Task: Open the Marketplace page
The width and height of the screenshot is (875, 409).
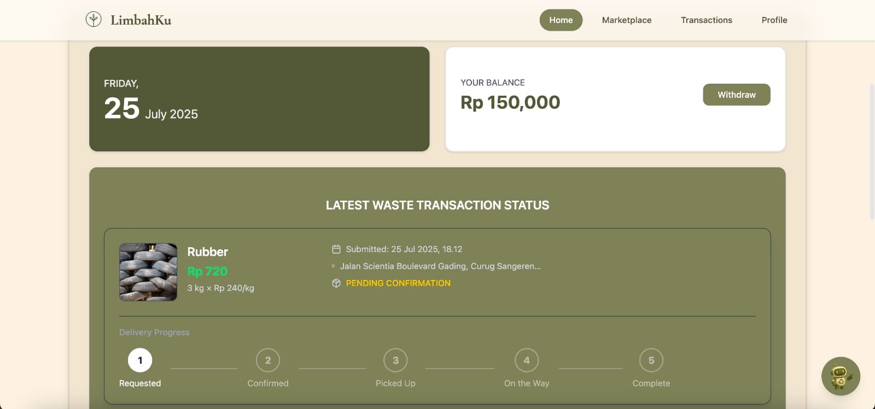Action: [x=627, y=20]
